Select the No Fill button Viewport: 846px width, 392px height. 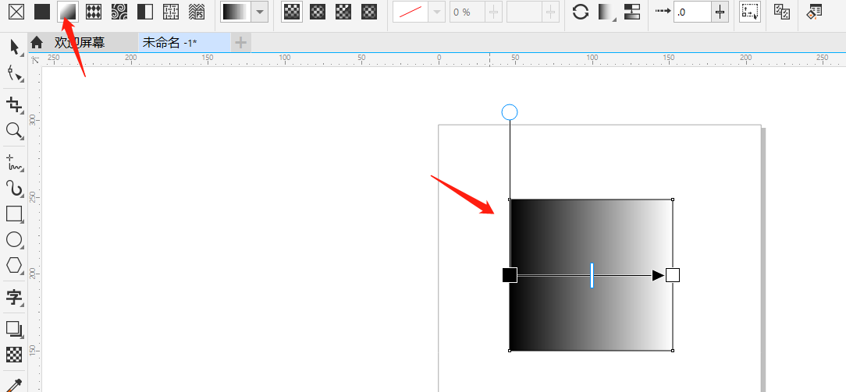(x=16, y=12)
